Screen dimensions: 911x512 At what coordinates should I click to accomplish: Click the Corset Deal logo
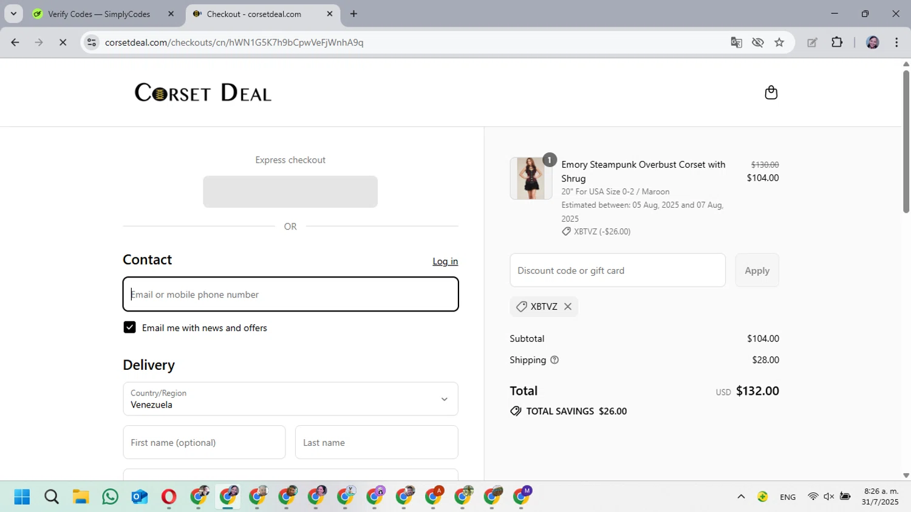tap(203, 92)
